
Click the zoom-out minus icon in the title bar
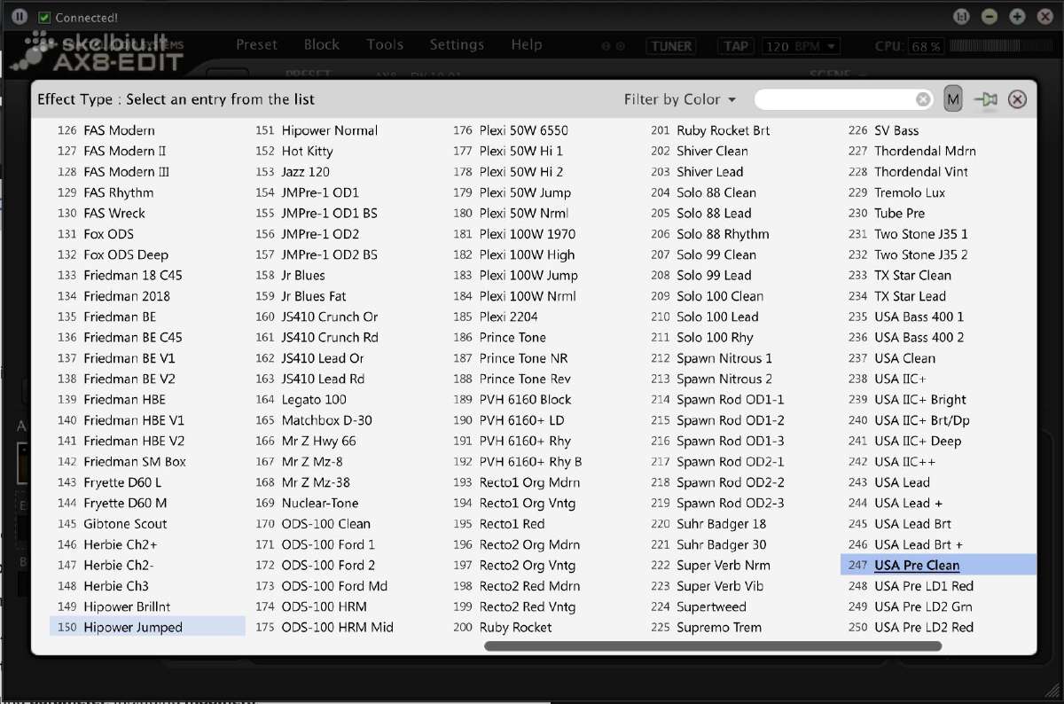click(990, 17)
